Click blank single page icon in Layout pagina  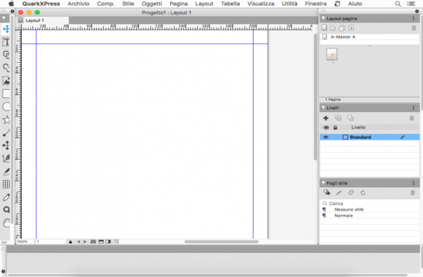tap(324, 28)
